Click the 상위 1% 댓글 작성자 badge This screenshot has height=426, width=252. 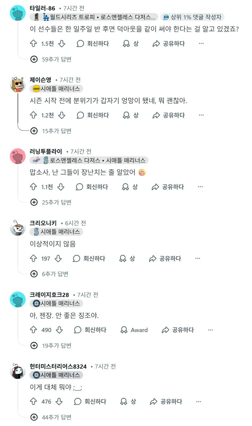[x=192, y=17]
